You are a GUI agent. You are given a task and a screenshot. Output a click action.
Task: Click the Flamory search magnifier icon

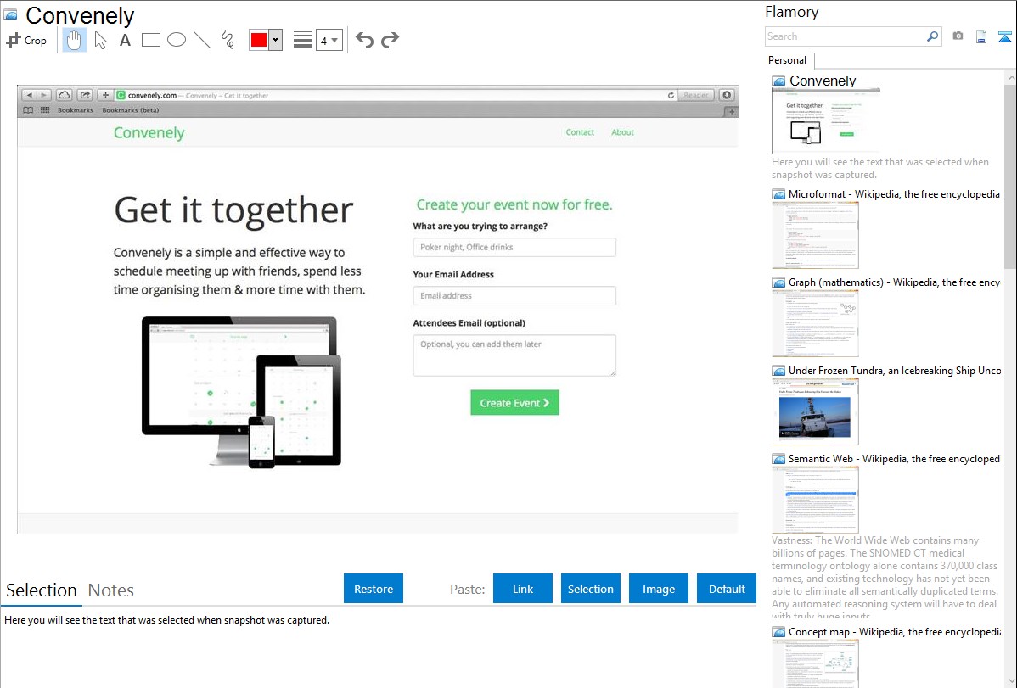pos(932,36)
